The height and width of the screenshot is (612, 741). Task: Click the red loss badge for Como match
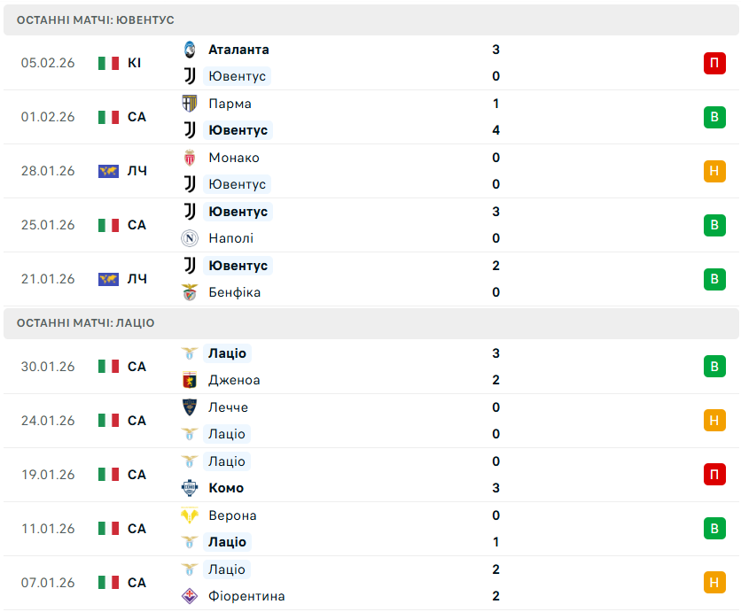point(714,475)
